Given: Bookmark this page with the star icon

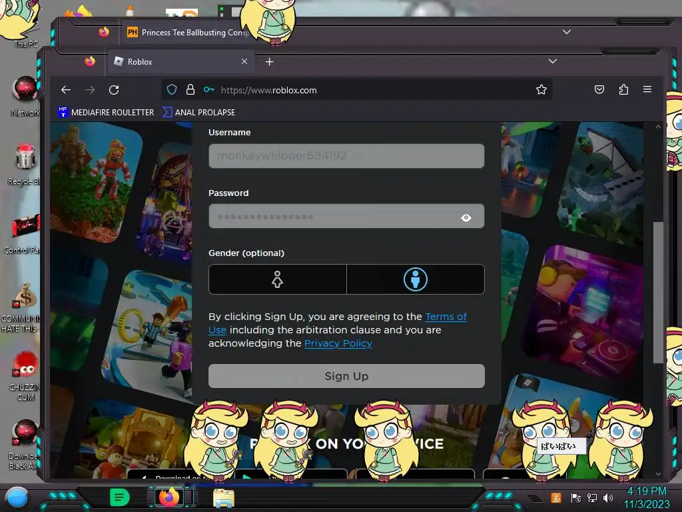Looking at the screenshot, I should point(541,90).
